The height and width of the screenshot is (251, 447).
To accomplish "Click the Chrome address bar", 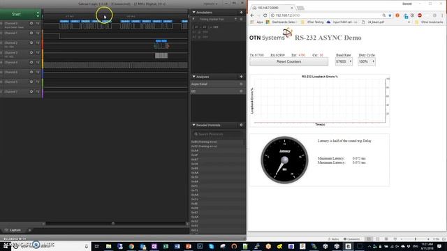I will coord(328,15).
